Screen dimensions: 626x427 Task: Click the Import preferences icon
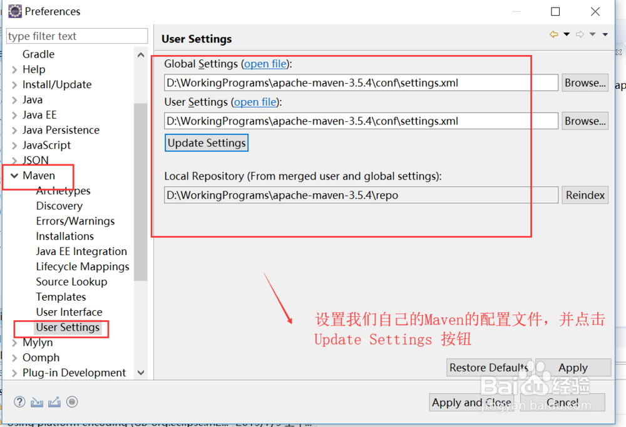click(37, 402)
